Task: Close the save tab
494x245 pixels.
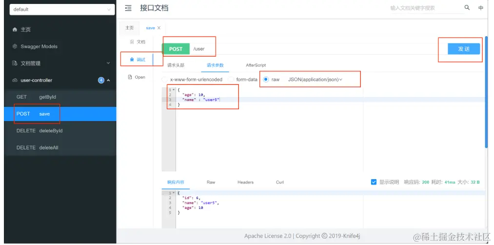Action: [x=159, y=28]
